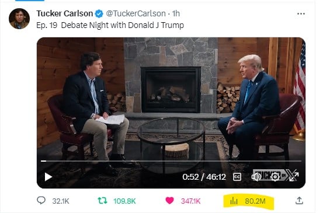Like the tweet with heart icon
323x213 pixels.
pos(169,200)
